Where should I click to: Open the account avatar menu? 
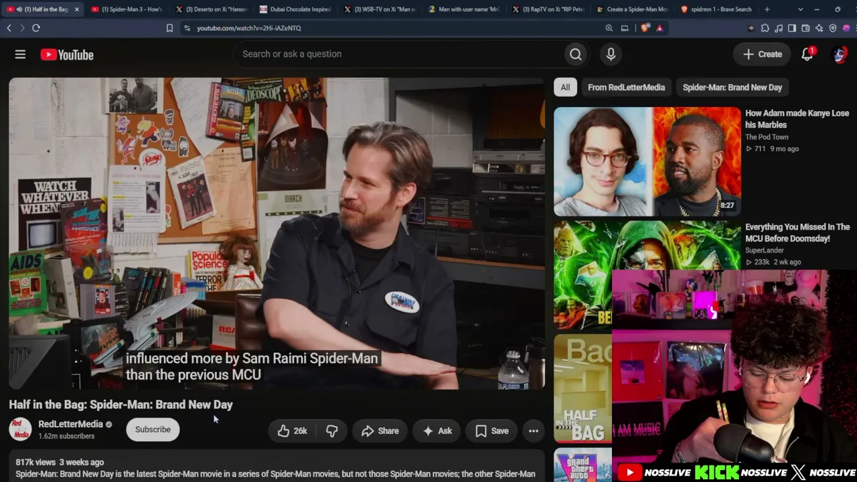pos(840,54)
